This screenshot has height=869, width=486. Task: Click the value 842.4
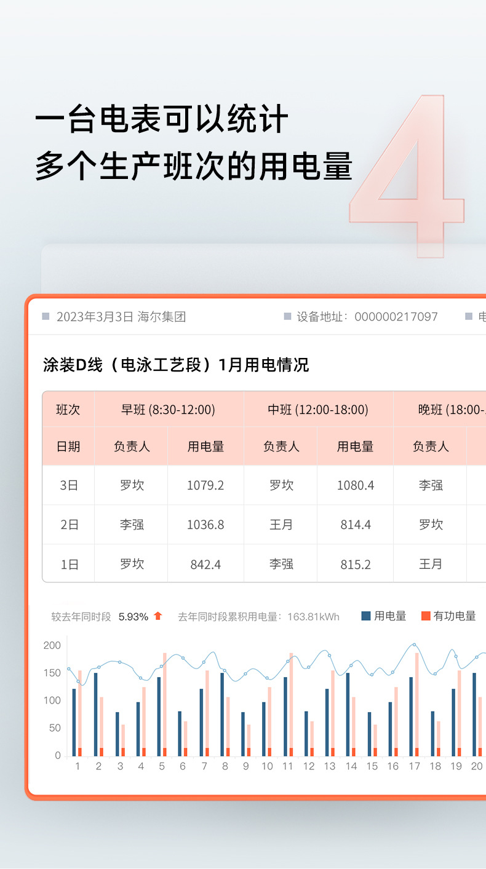click(x=205, y=564)
